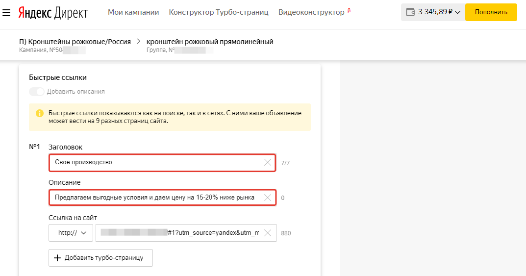
Task: Expand balance dropdown arrow after 3 345,89 ₽
Action: [457, 12]
